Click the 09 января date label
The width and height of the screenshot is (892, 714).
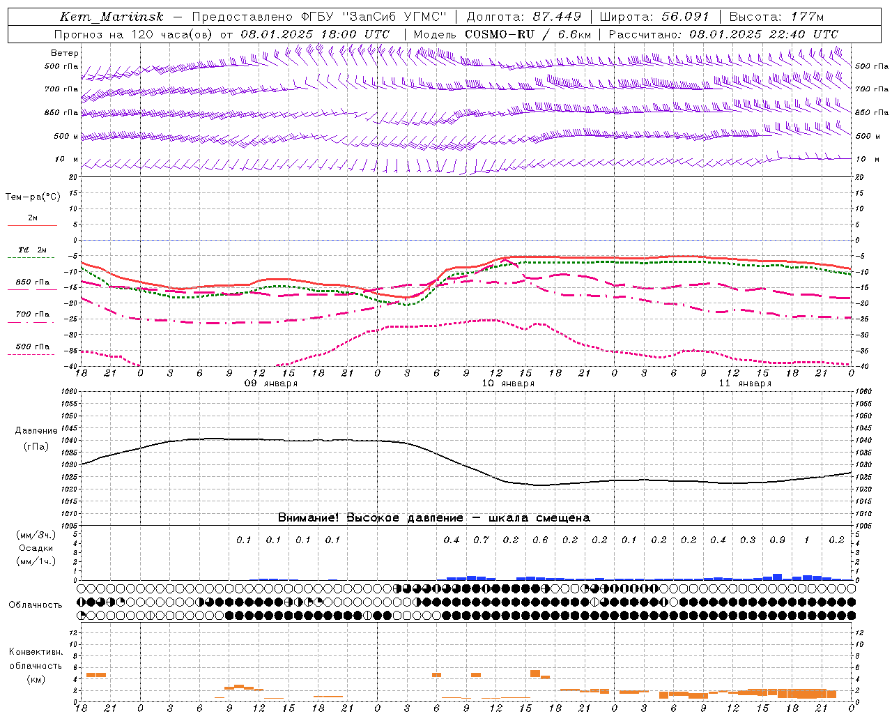tap(270, 383)
